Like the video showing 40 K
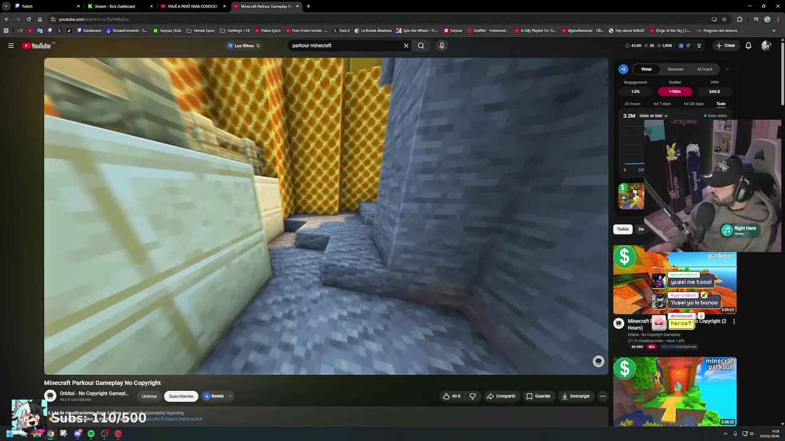Viewport: 785px width, 441px height. tap(452, 396)
